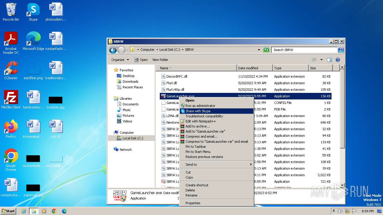Image resolution: width=383 pixels, height=215 pixels.
Task: Select DiscordRPC.dll file row
Action: coord(245,76)
